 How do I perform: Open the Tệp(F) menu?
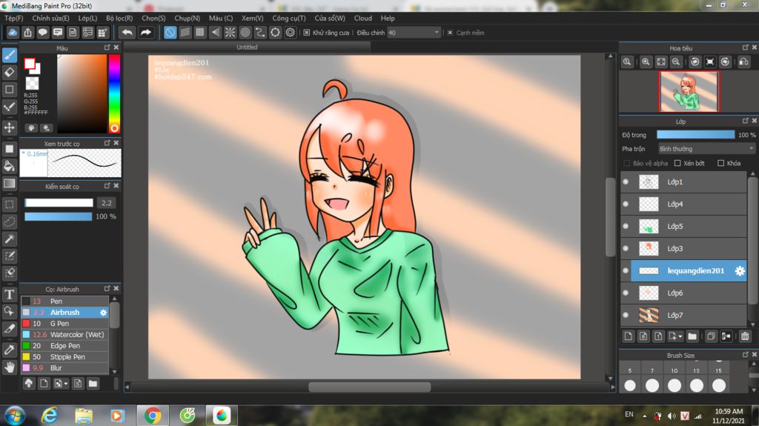[13, 18]
